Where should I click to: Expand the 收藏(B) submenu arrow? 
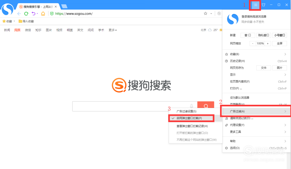[285, 54]
